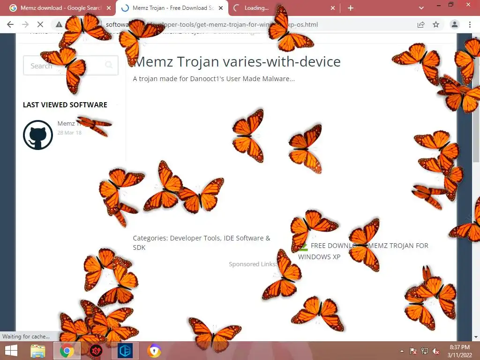Screen dimensions: 480x360
Task: Click Free Download Memz Trojan for Windows XP
Action: point(363,251)
